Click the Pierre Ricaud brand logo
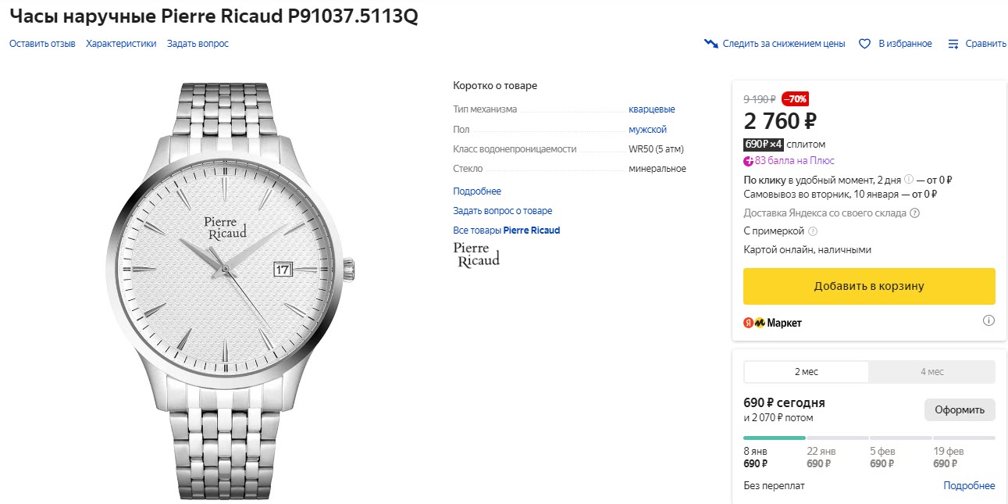The width and height of the screenshot is (1008, 504). 476,255
